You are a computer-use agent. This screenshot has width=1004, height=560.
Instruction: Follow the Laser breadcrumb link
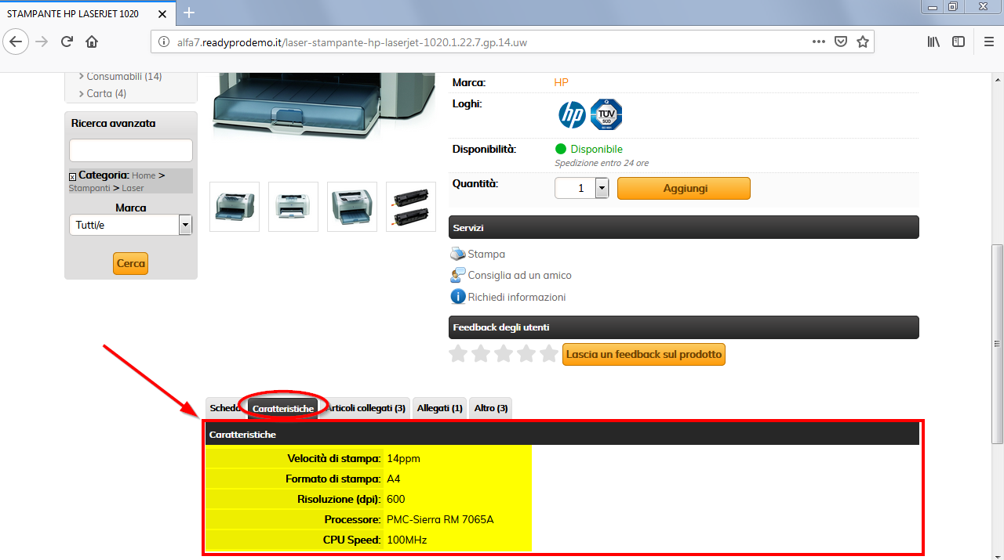click(x=133, y=188)
